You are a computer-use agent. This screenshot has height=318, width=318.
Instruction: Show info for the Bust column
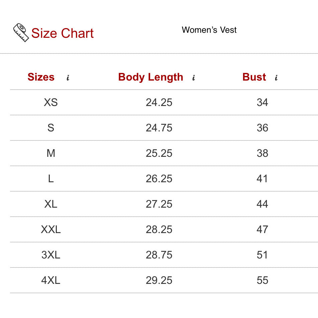click(276, 78)
